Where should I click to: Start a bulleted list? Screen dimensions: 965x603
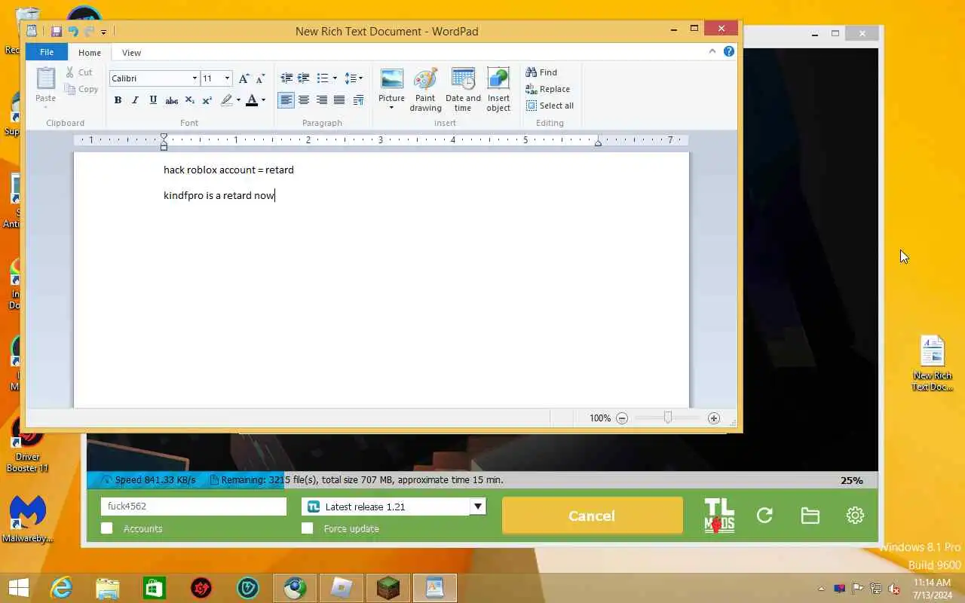[x=323, y=78]
